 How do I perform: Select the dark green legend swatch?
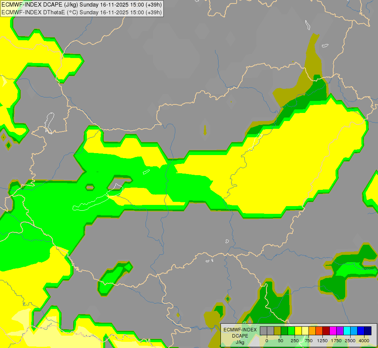click(285, 331)
